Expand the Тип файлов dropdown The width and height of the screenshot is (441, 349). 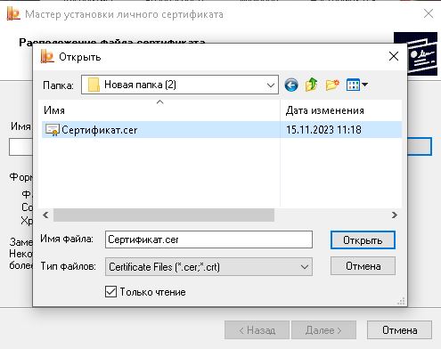305,267
